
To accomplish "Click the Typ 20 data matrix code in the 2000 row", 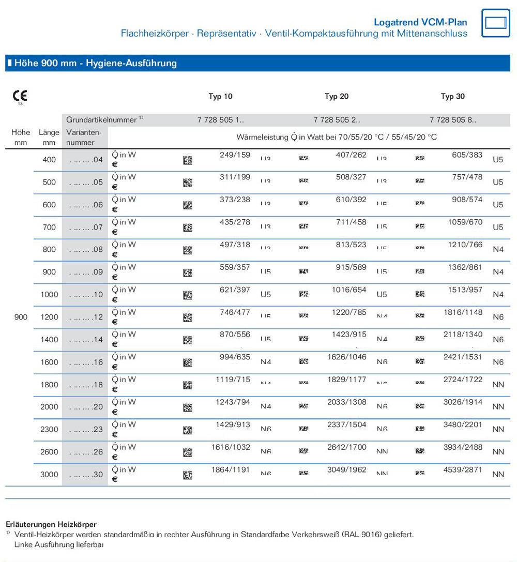I will (x=303, y=406).
